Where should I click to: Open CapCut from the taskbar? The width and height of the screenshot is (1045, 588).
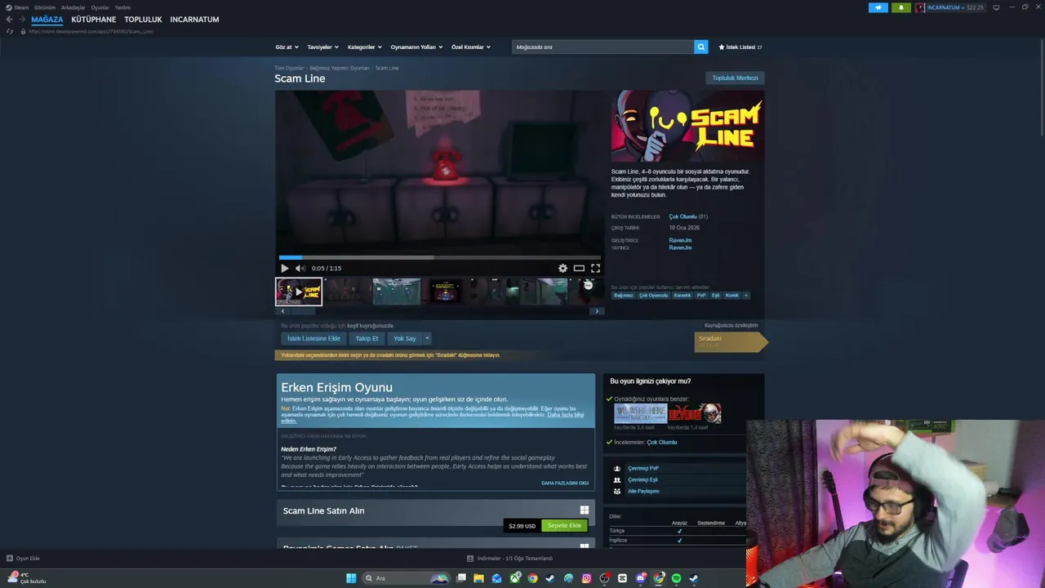point(622,578)
